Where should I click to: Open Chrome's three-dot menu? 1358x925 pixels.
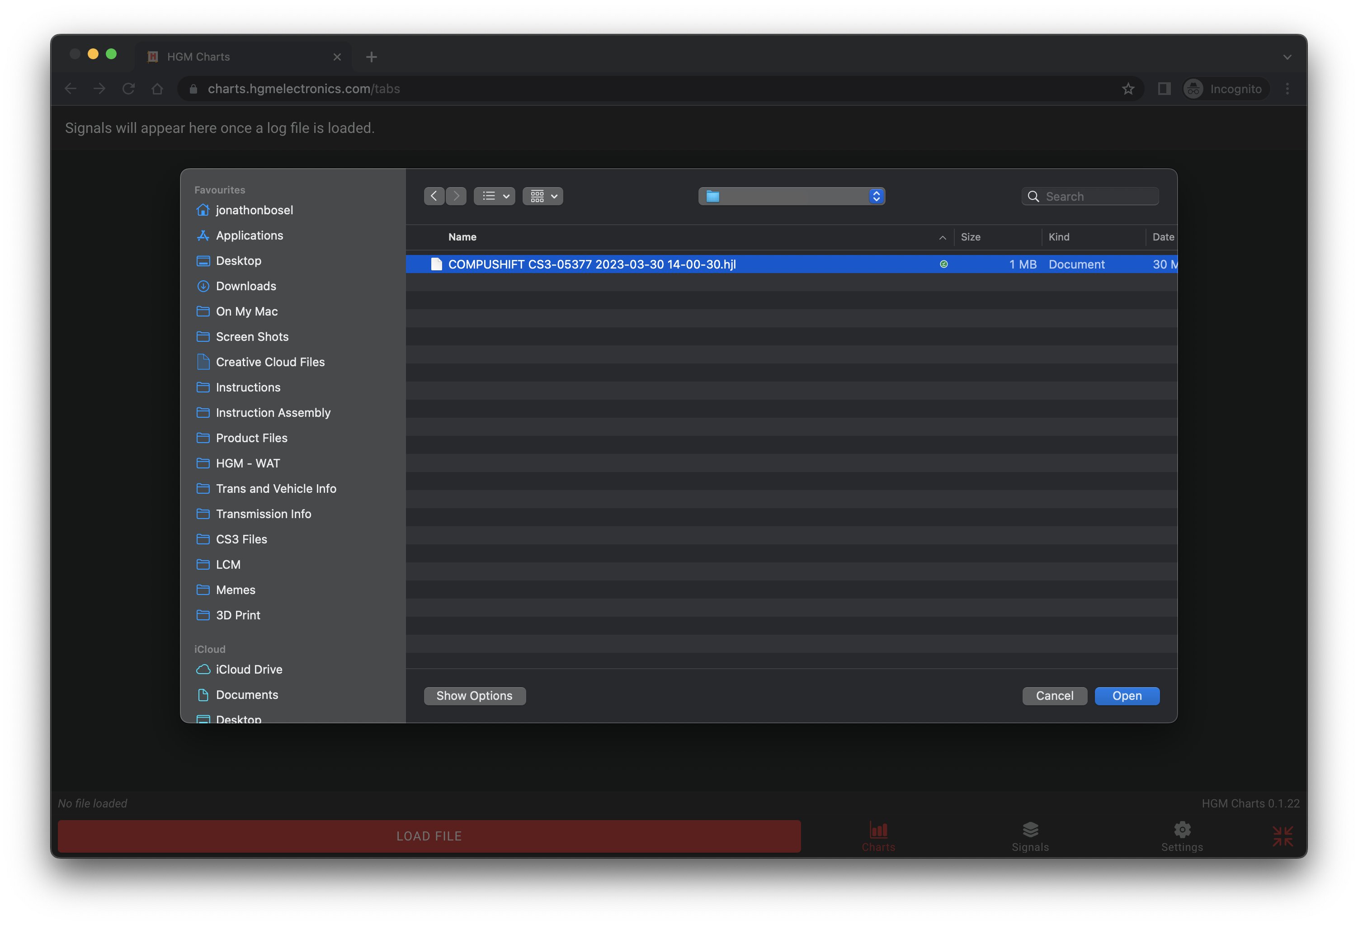click(x=1287, y=89)
